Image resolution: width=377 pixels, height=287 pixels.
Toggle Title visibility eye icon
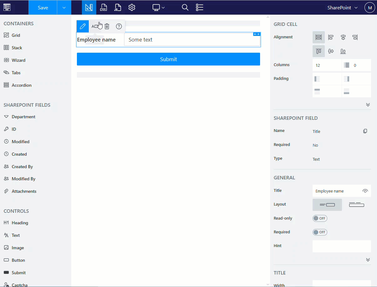[365, 191]
